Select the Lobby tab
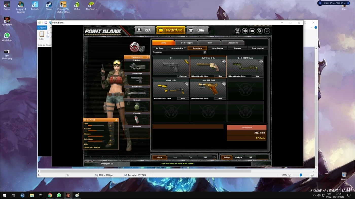This screenshot has height=199, width=355. coord(227,157)
